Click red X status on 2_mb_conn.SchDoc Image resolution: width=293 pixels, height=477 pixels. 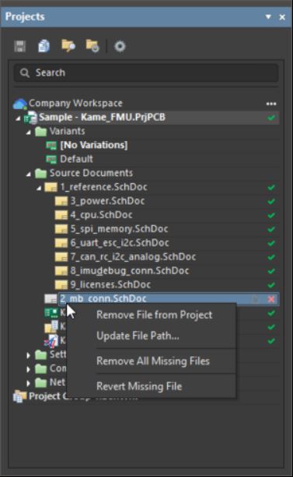point(271,299)
